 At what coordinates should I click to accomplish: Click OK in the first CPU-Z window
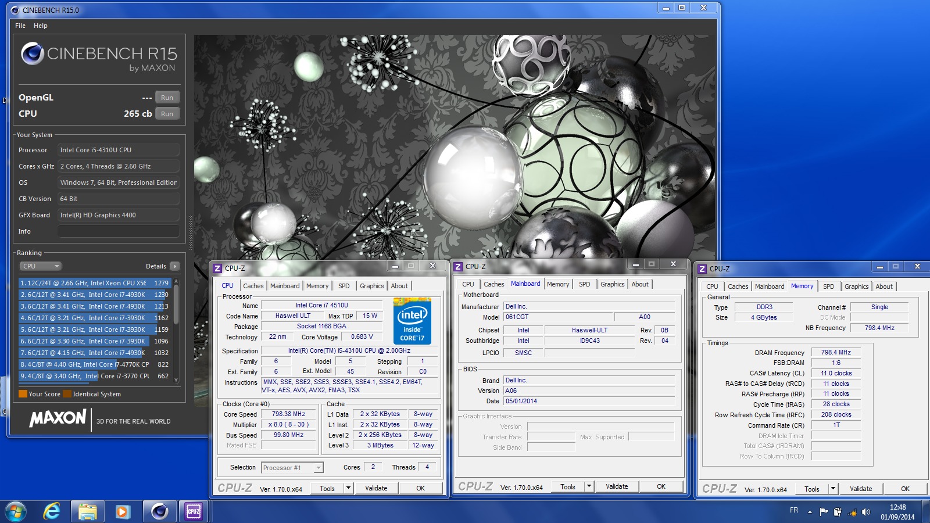[x=420, y=488]
